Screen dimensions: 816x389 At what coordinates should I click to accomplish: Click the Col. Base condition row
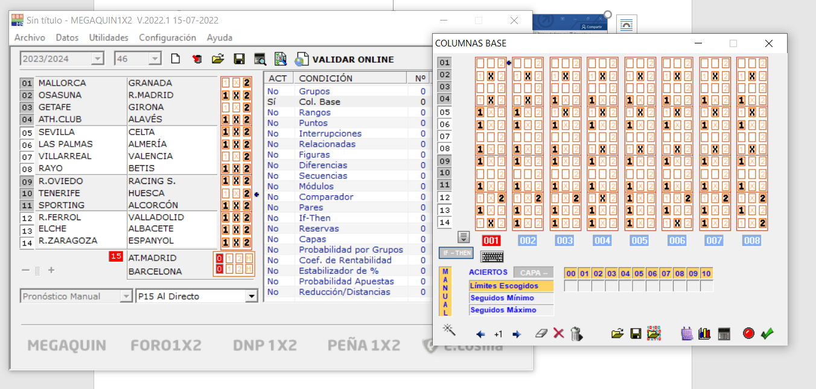pyautogui.click(x=346, y=102)
